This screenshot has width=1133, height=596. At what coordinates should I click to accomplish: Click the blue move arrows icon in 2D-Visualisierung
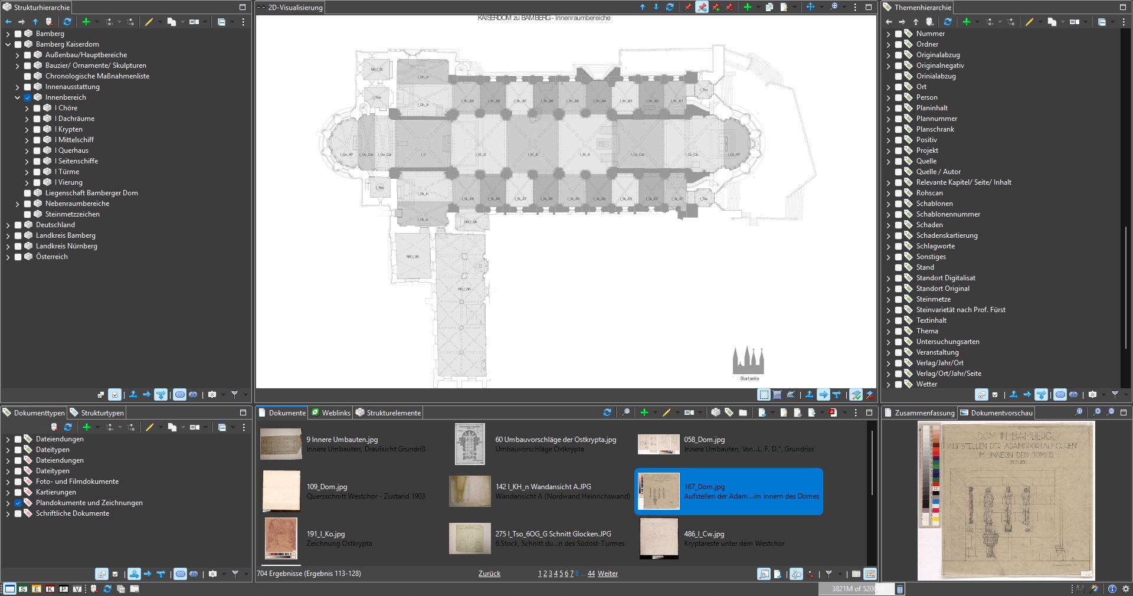(810, 7)
